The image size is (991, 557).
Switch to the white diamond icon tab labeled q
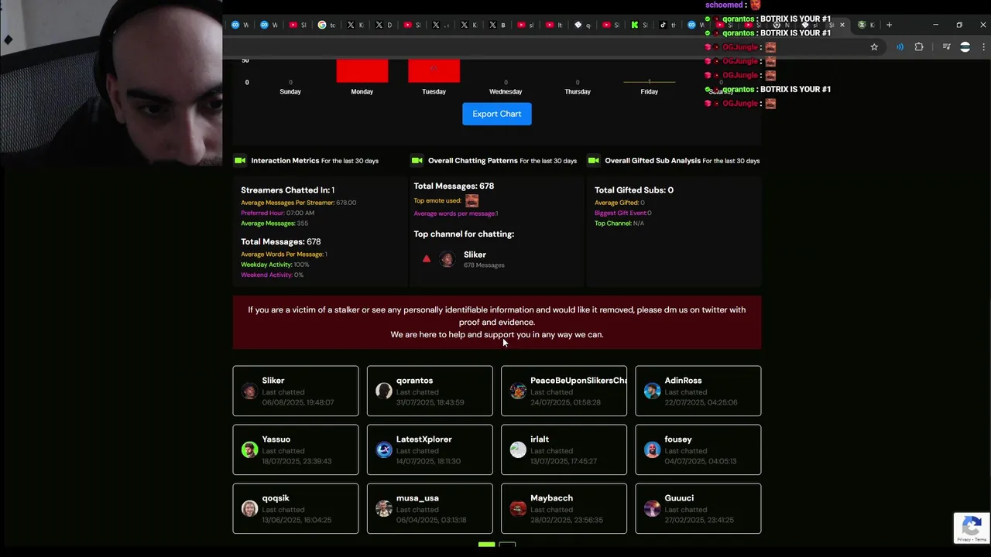click(581, 25)
